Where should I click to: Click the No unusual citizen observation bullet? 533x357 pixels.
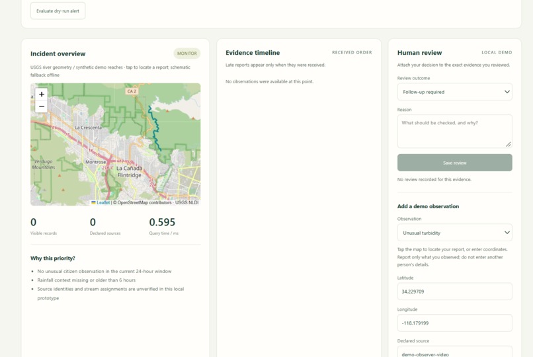(x=104, y=272)
